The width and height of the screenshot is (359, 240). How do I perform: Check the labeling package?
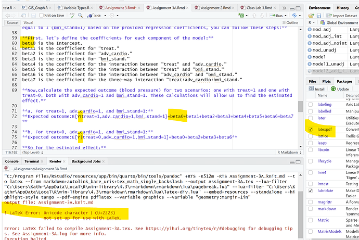(311, 105)
